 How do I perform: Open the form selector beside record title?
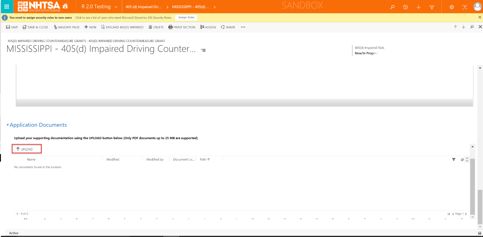[x=203, y=50]
